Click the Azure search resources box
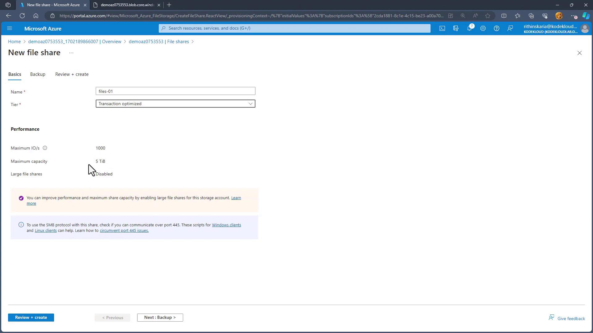This screenshot has height=333, width=593. tap(294, 28)
